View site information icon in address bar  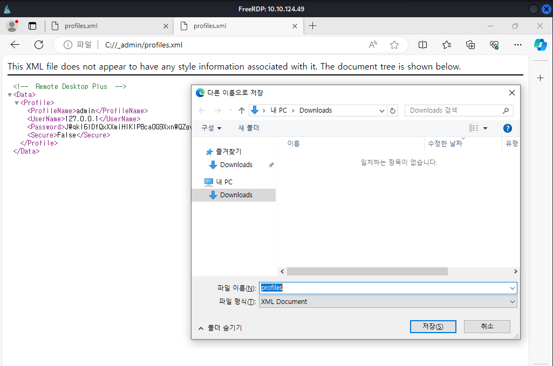tap(68, 45)
